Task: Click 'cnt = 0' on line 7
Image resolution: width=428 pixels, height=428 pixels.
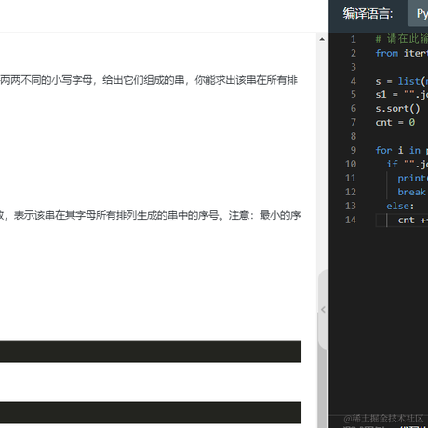Action: (395, 122)
